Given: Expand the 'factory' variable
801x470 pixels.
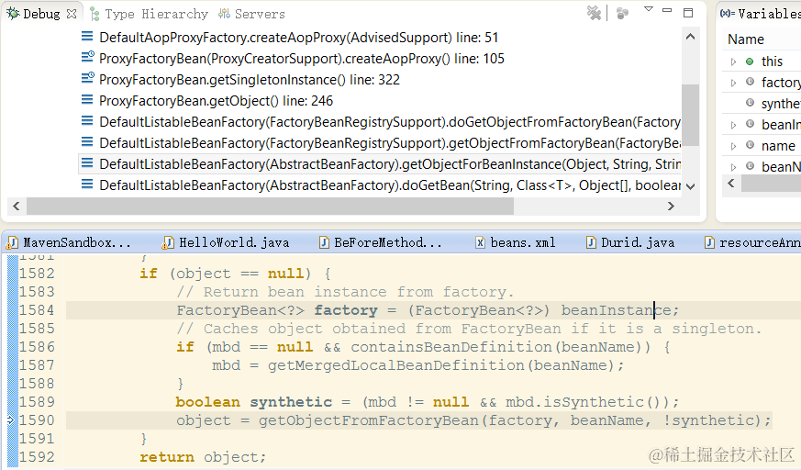Looking at the screenshot, I should point(734,83).
